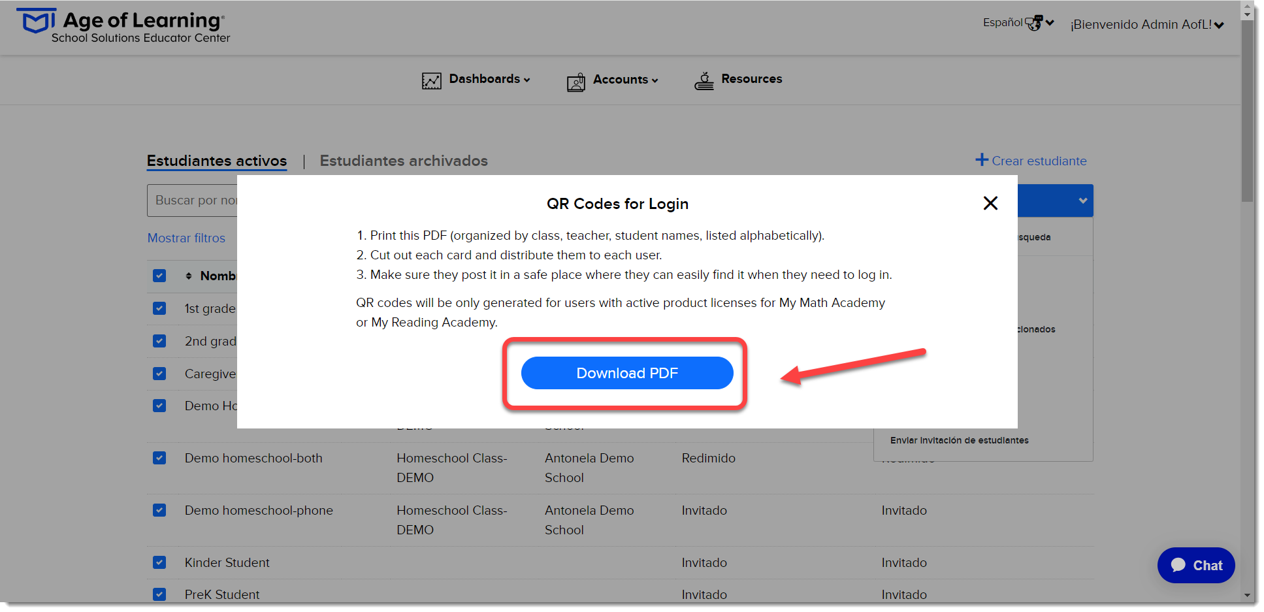Click the vertical page scrollbar thumb

tap(1247, 111)
